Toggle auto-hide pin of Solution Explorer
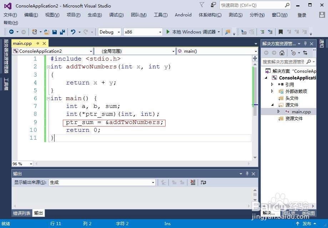Screen dimensions: 328x228 coord(305,43)
